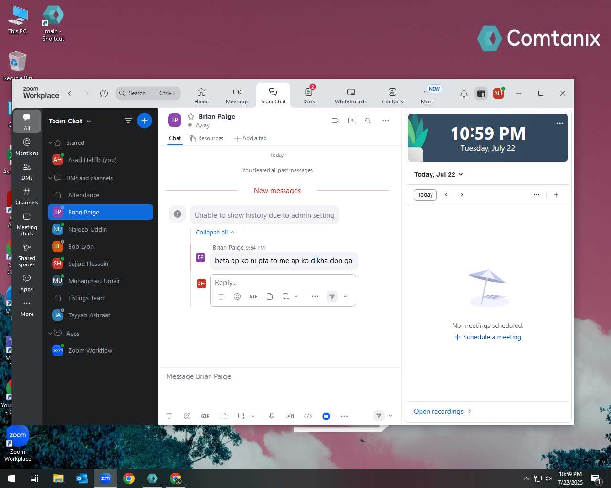
Task: Go to previous day in calendar
Action: (x=446, y=195)
